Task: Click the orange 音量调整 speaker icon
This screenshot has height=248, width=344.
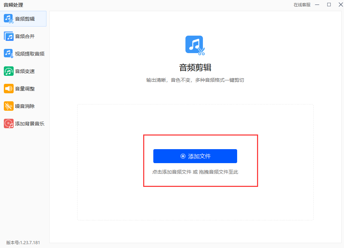Action: click(x=9, y=89)
